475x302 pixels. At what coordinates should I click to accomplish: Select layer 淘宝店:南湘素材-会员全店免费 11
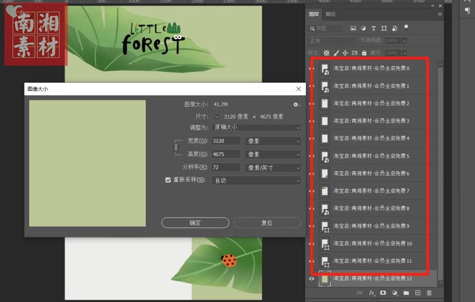(372, 261)
